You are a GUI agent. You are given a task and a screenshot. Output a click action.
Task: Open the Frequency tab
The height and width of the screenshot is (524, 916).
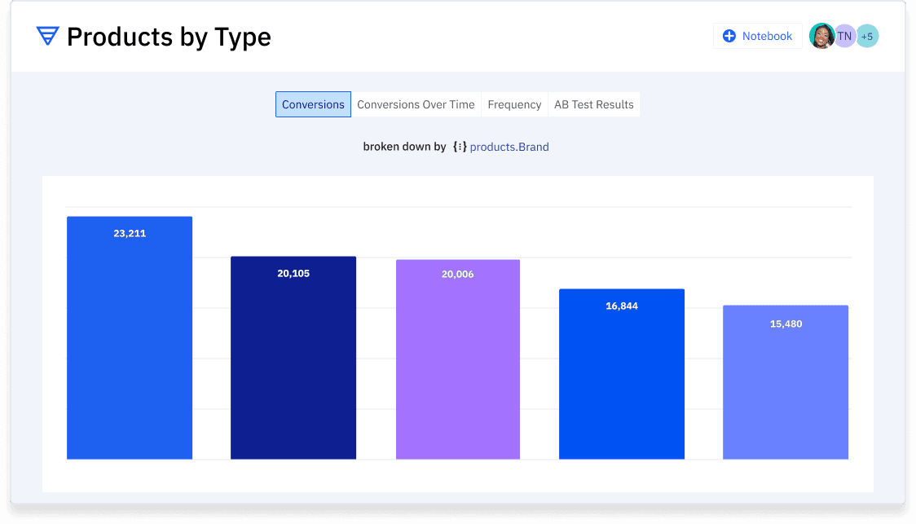[x=514, y=104]
